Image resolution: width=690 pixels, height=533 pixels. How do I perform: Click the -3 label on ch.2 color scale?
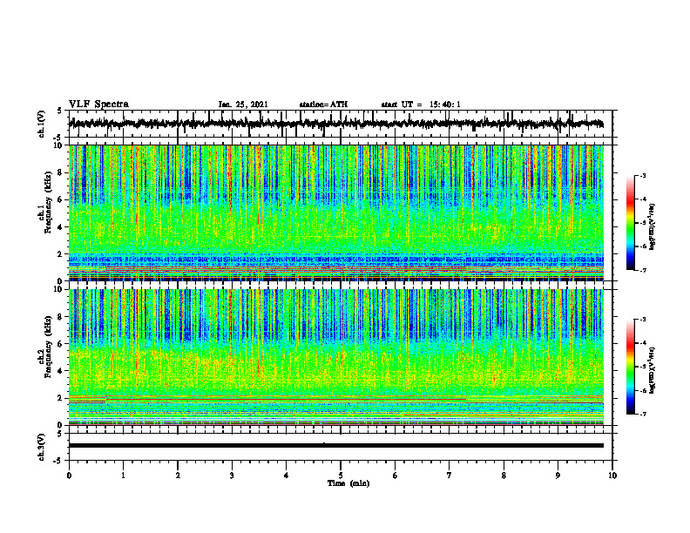click(x=643, y=320)
